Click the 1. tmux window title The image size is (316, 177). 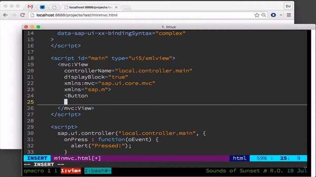pyautogui.click(x=169, y=27)
